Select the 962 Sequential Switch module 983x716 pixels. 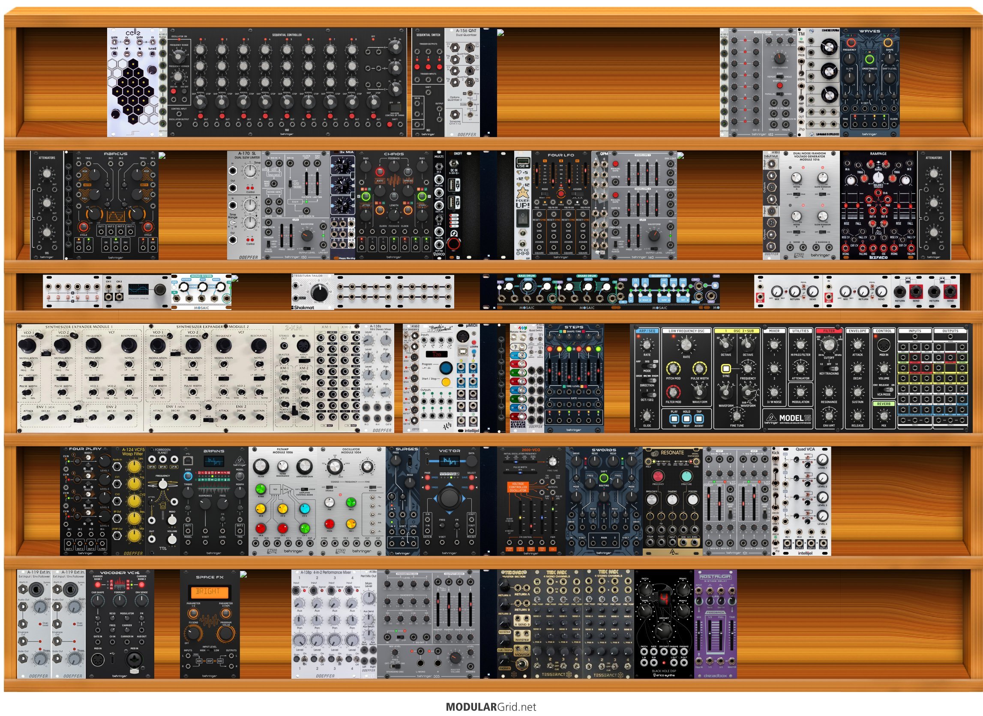pyautogui.click(x=428, y=82)
